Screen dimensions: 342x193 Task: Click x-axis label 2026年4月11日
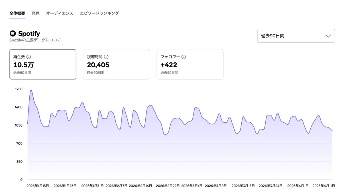(x=324, y=186)
